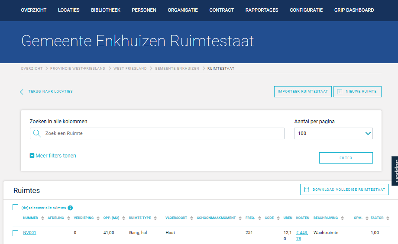Viewport: 398px width, 244px height.
Task: Open the Contract menu
Action: [222, 10]
